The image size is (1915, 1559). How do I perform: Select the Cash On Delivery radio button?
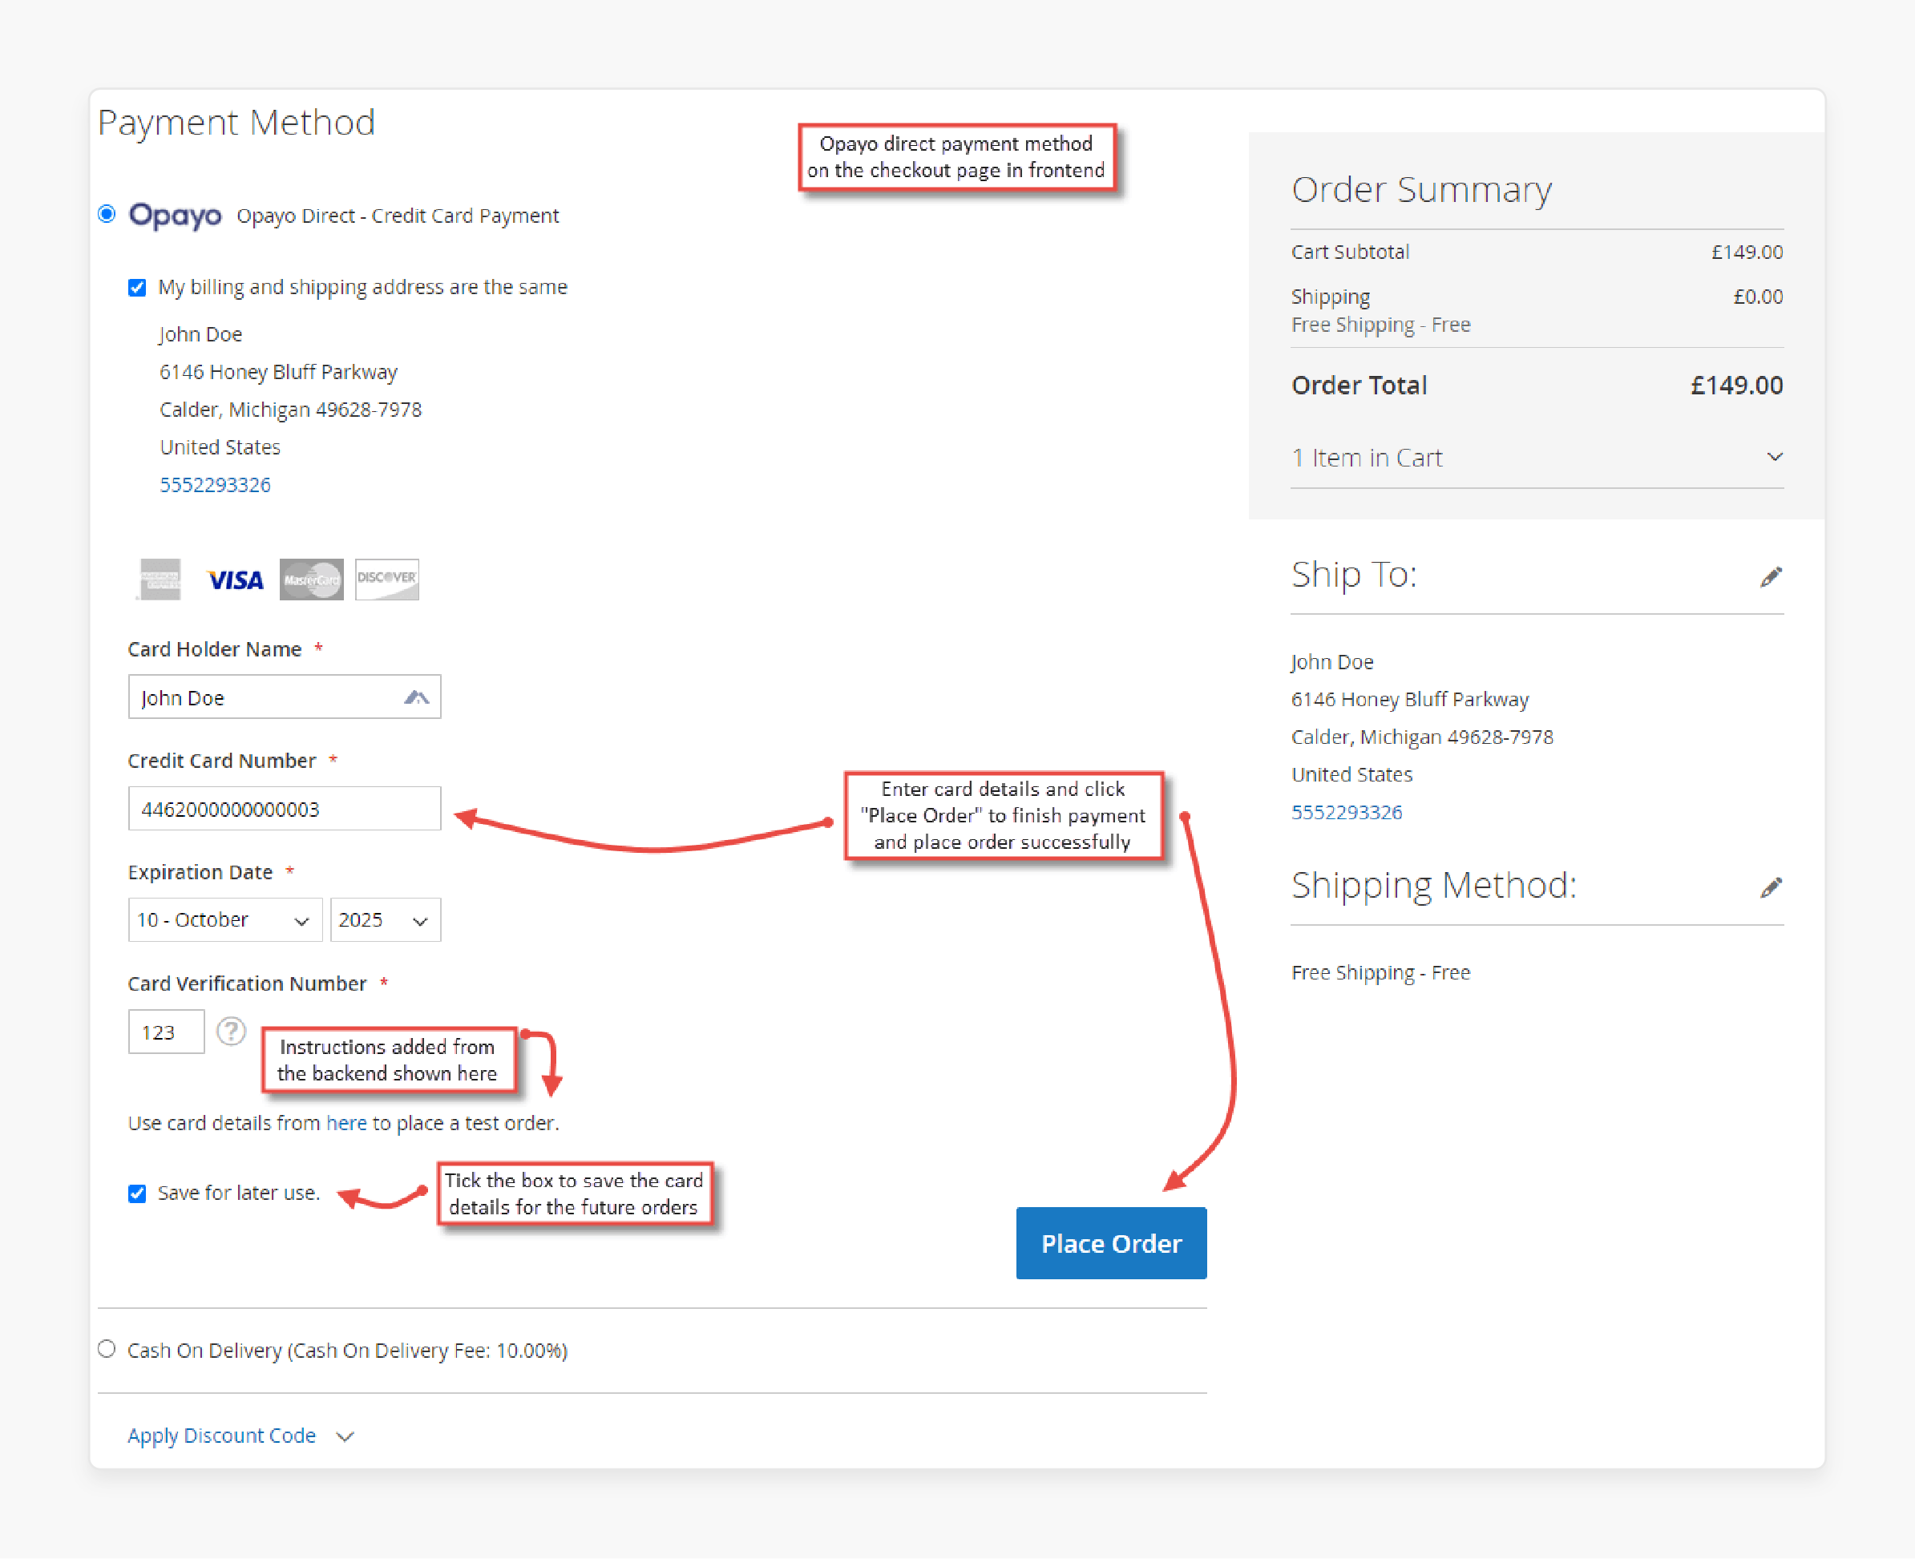coord(107,1349)
